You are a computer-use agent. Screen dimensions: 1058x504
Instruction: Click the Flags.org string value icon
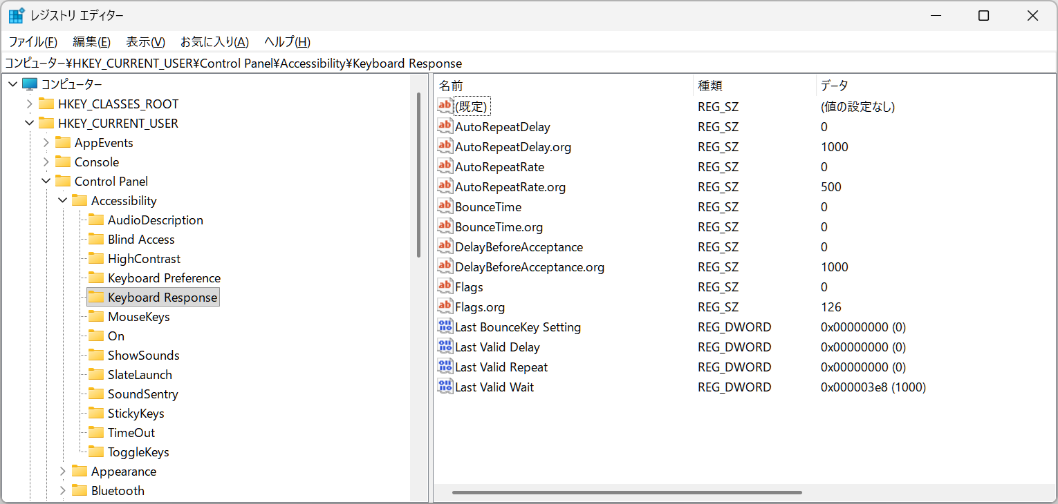point(445,307)
